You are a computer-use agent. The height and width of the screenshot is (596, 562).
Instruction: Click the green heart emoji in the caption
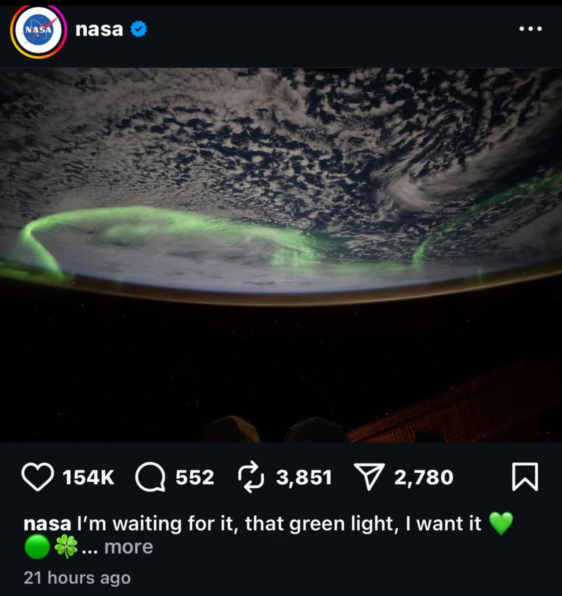point(501,523)
